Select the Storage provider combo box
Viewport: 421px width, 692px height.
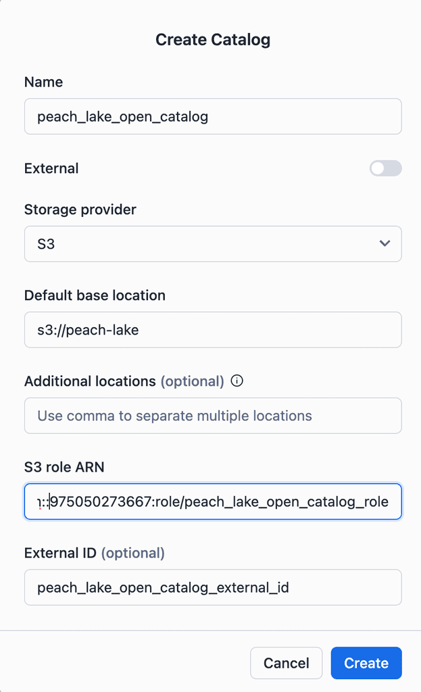pyautogui.click(x=213, y=243)
